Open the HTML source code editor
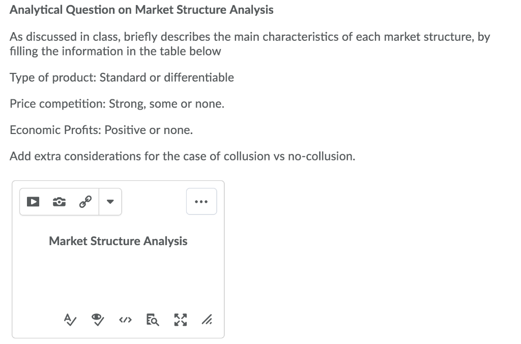The image size is (521, 344). (125, 320)
